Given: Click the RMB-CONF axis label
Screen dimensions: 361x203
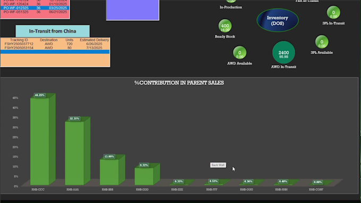Looking at the screenshot, I should [316, 189].
